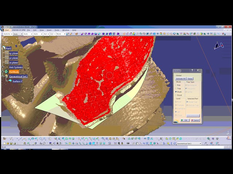Click the Swap button
This screenshot has width=233, height=174.
[x=190, y=79]
